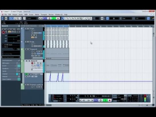The height and width of the screenshot is (117, 156).
Task: Record-enable the highlighted fourth track
Action: point(32,63)
